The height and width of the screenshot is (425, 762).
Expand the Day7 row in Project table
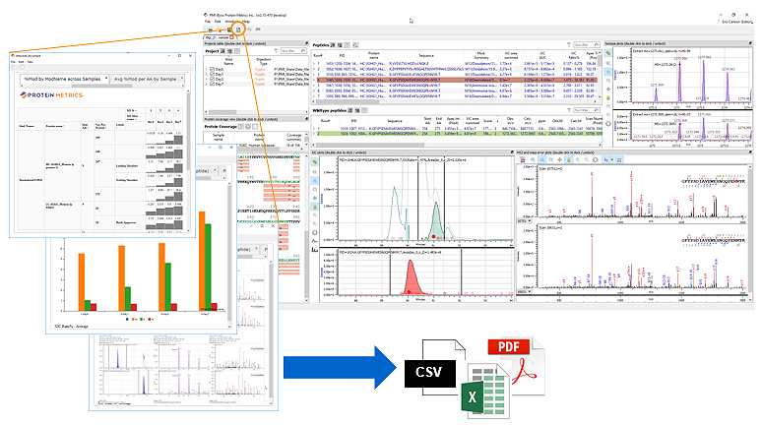pos(207,84)
